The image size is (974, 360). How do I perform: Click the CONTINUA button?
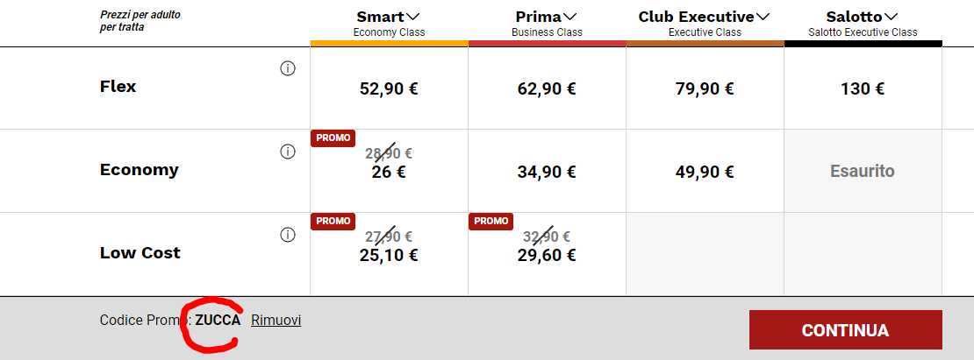(845, 330)
